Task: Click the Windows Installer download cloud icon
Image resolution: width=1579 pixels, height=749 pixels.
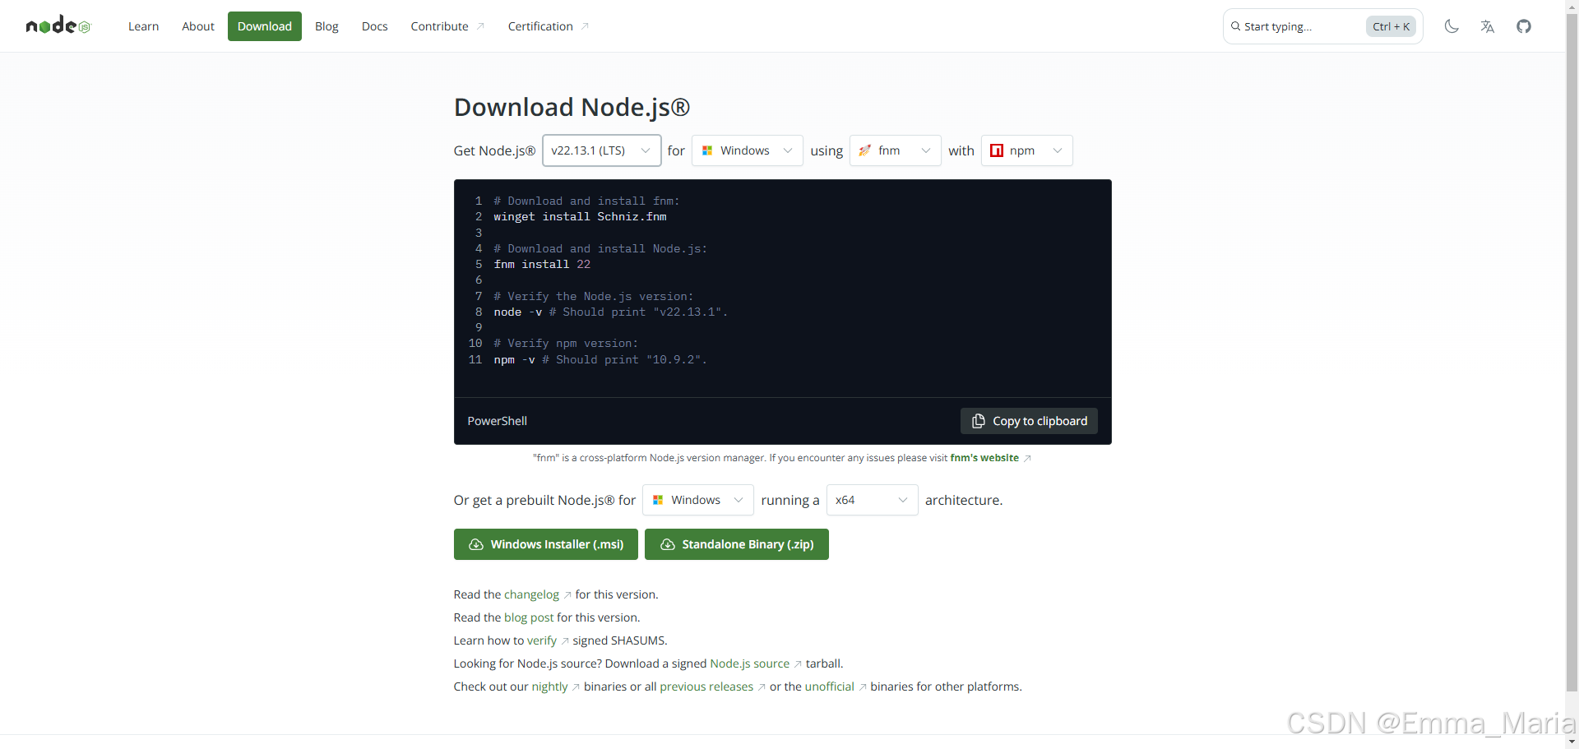Action: point(475,544)
